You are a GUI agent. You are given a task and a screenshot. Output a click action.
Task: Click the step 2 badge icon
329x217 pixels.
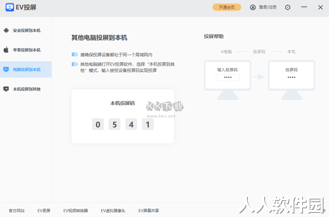[75, 64]
